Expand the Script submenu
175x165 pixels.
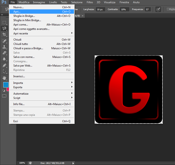[x=42, y=98]
